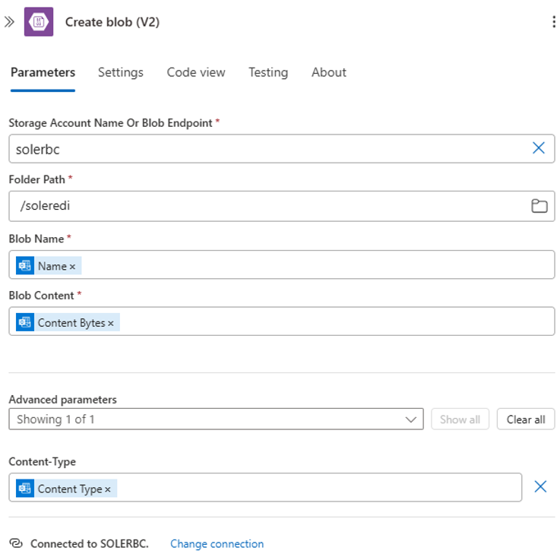This screenshot has height=557, width=557.
Task: Switch to the Settings tab
Action: point(120,72)
